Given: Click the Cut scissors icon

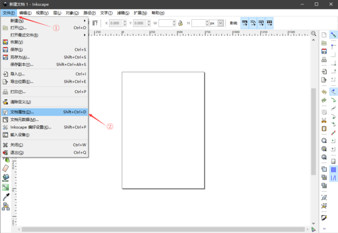Looking at the screenshot, I should click(x=324, y=120).
